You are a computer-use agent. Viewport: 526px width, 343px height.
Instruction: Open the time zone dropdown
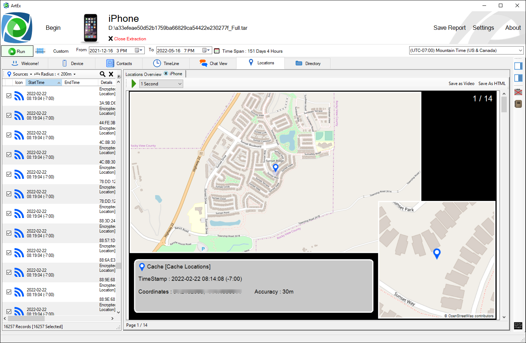point(466,51)
